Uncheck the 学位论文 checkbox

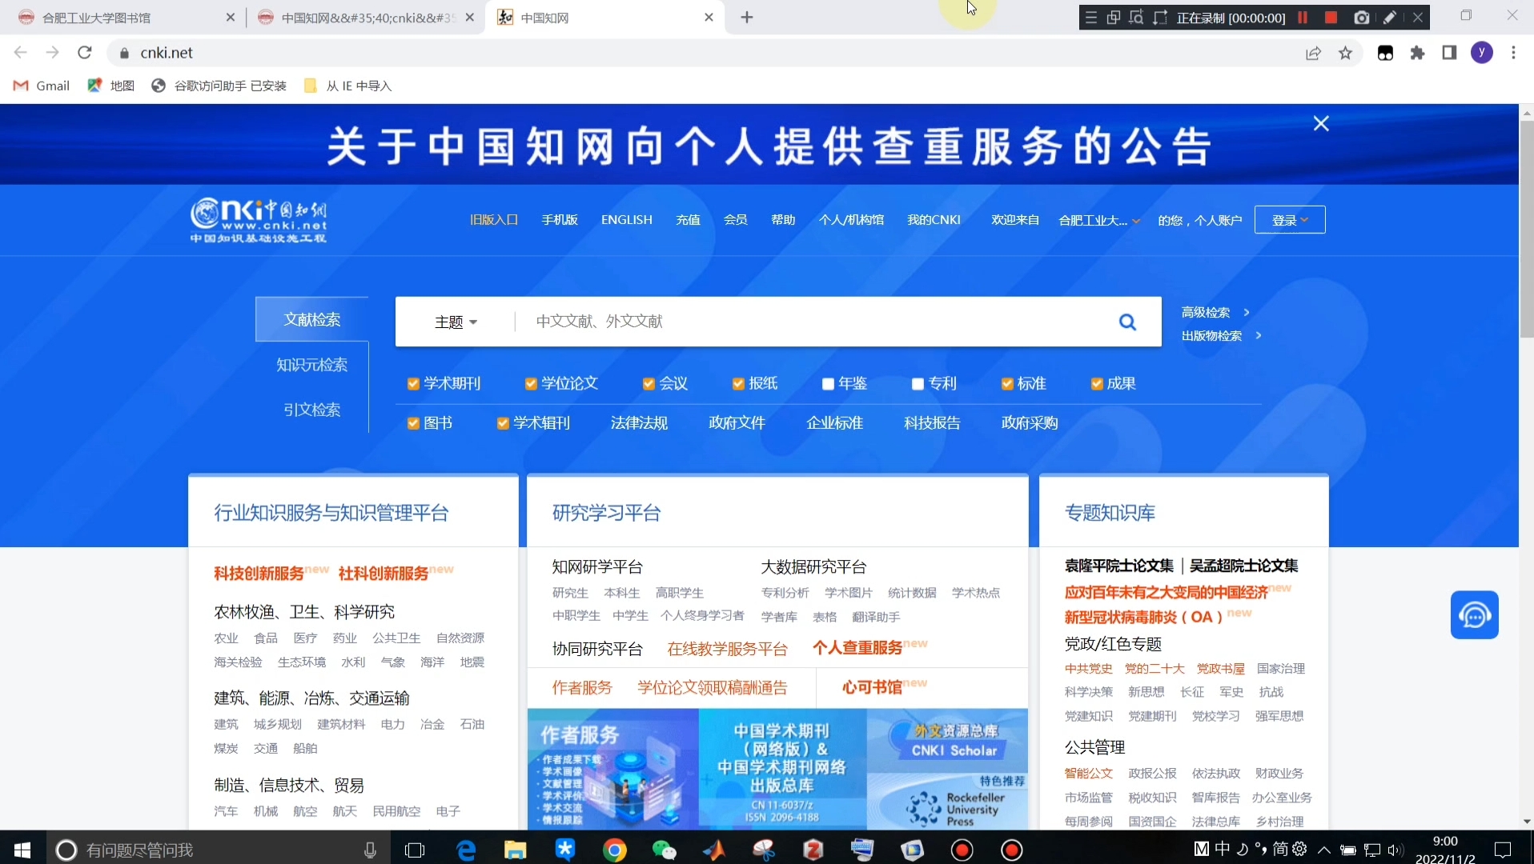click(531, 384)
